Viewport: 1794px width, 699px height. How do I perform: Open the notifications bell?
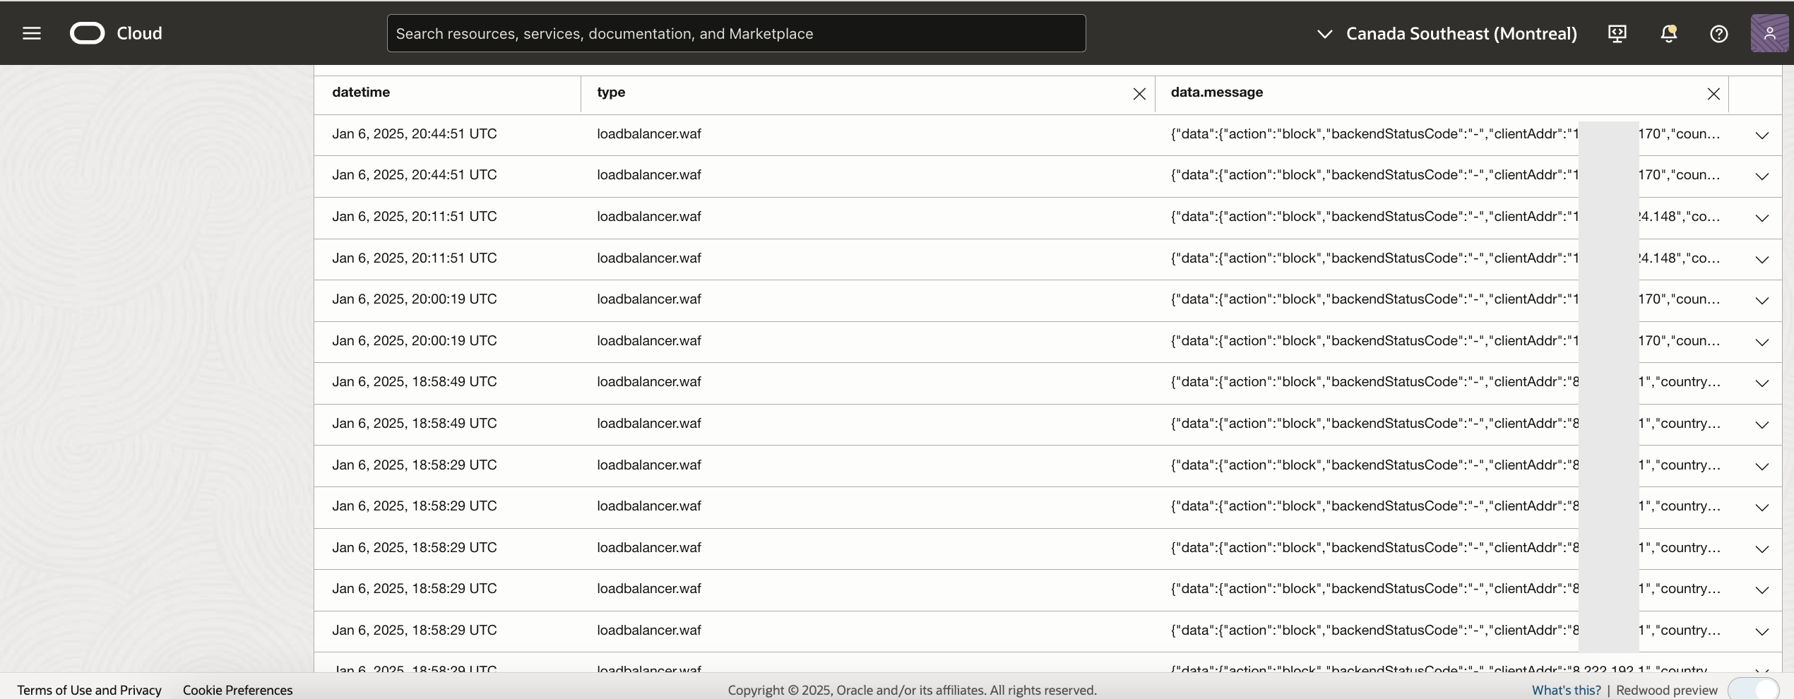click(x=1668, y=33)
